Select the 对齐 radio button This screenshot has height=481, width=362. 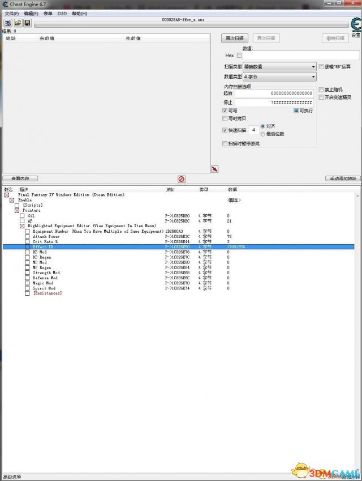pos(262,126)
